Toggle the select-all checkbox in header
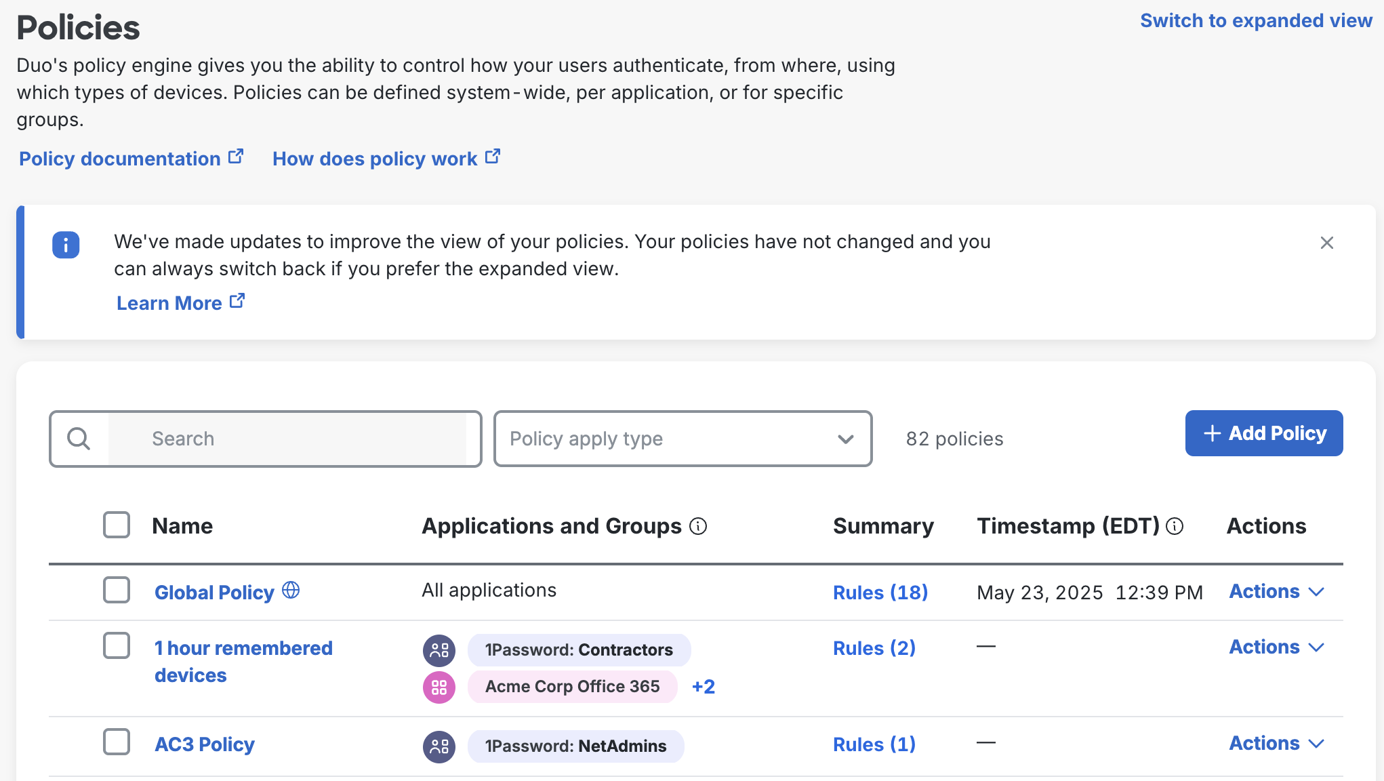The width and height of the screenshot is (1384, 781). (x=117, y=525)
